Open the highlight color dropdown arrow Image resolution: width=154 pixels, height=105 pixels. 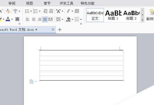pyautogui.click(x=3, y=19)
